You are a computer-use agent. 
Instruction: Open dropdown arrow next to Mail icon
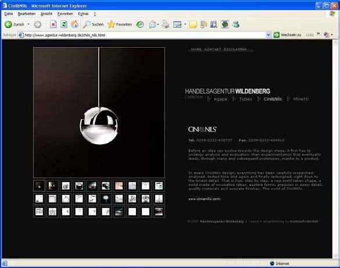point(158,24)
